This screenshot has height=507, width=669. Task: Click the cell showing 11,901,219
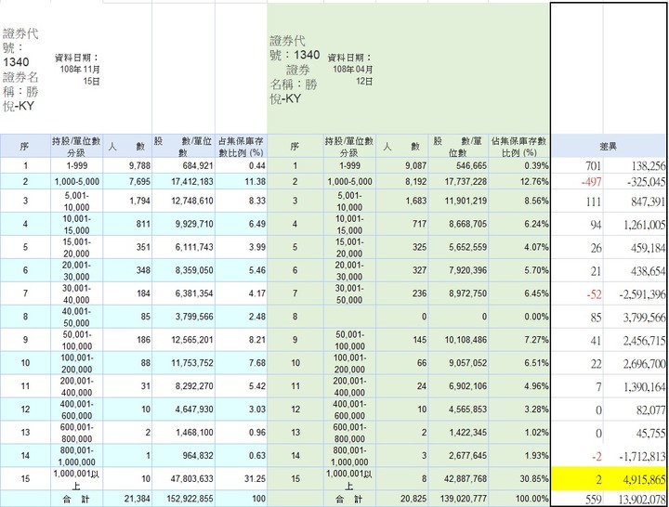click(x=458, y=201)
